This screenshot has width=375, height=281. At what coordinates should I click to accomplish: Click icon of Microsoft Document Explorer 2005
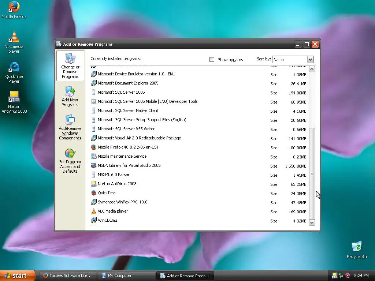pyautogui.click(x=93, y=83)
